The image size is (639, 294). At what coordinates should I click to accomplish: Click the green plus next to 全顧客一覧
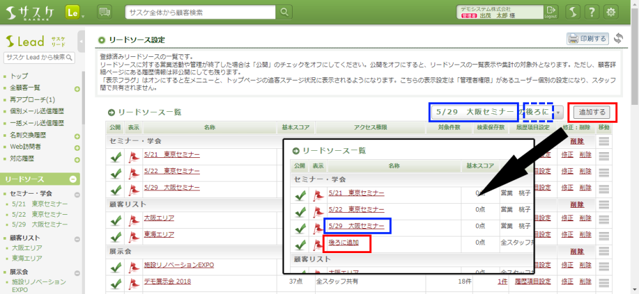(x=77, y=89)
